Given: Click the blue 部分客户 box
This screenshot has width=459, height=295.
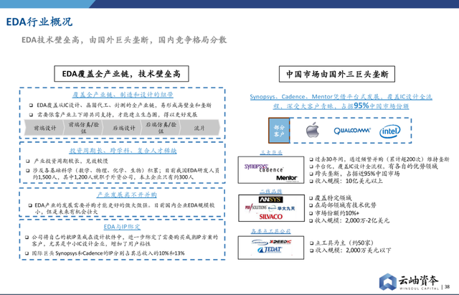Looking at the screenshot, I should click(279, 131).
